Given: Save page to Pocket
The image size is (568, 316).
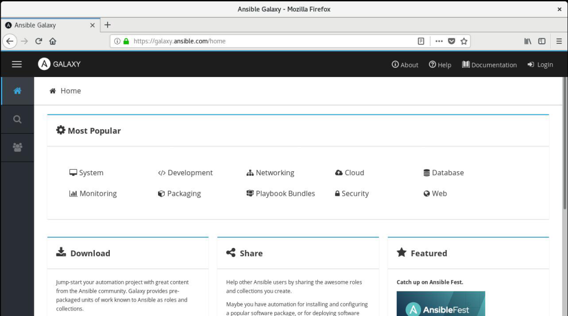Looking at the screenshot, I should coord(452,41).
